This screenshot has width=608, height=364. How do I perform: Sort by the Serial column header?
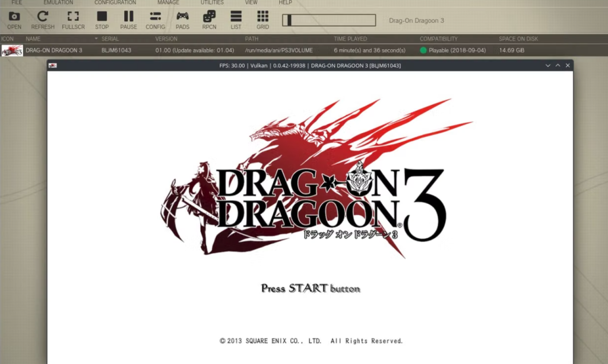coord(110,39)
